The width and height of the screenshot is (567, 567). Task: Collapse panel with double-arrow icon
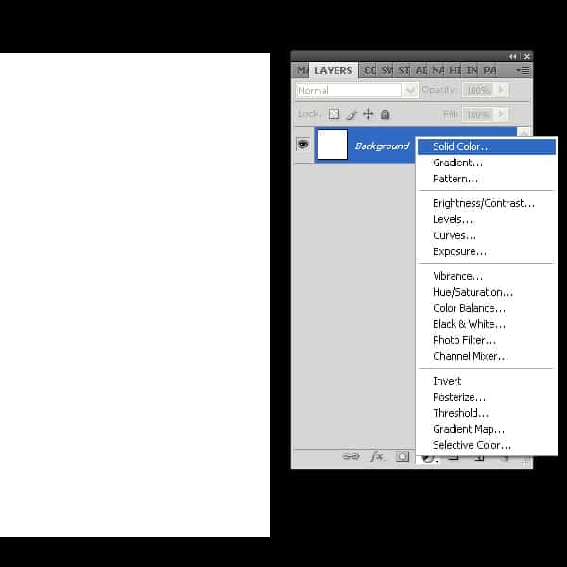(x=512, y=57)
